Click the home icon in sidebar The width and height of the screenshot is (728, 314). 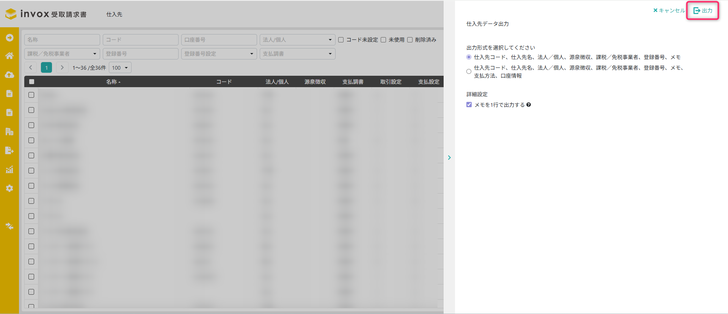[9, 56]
